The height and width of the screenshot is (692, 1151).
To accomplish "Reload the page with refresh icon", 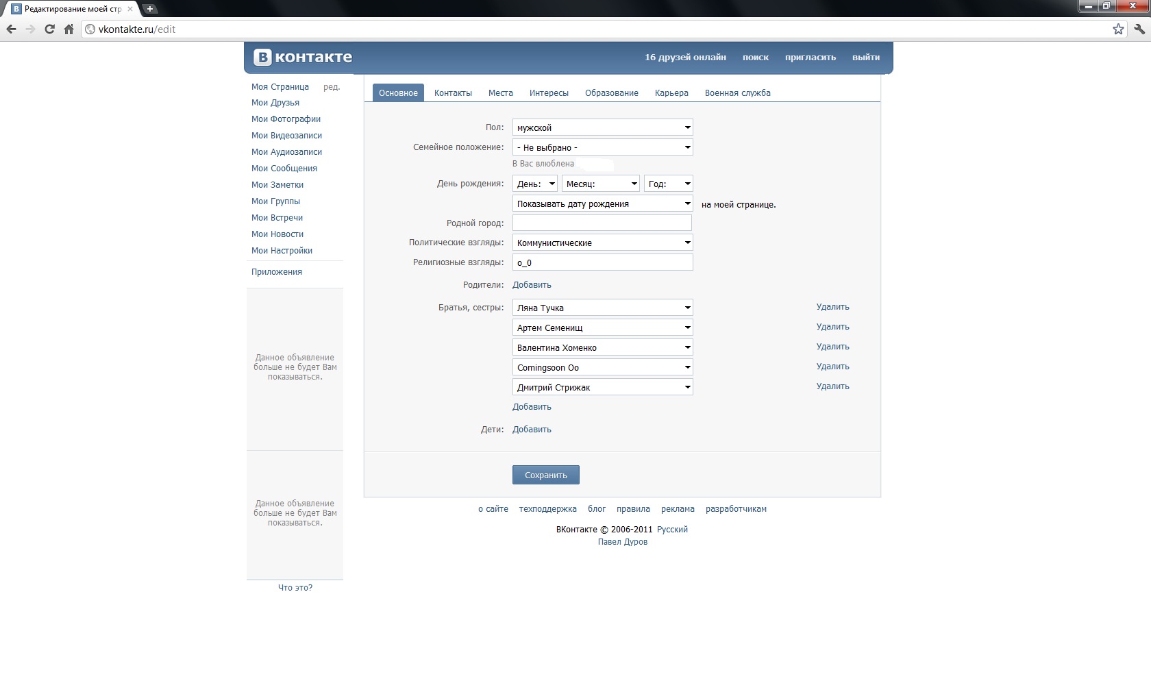I will (49, 29).
